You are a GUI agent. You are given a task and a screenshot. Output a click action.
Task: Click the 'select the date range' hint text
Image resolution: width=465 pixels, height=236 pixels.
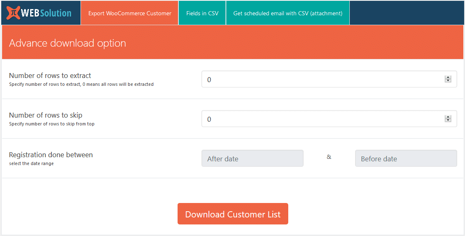[31, 163]
